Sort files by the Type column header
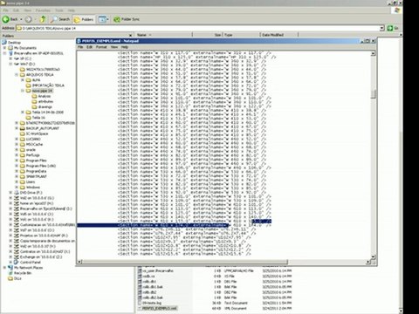This screenshot has height=314, width=419. (x=241, y=35)
